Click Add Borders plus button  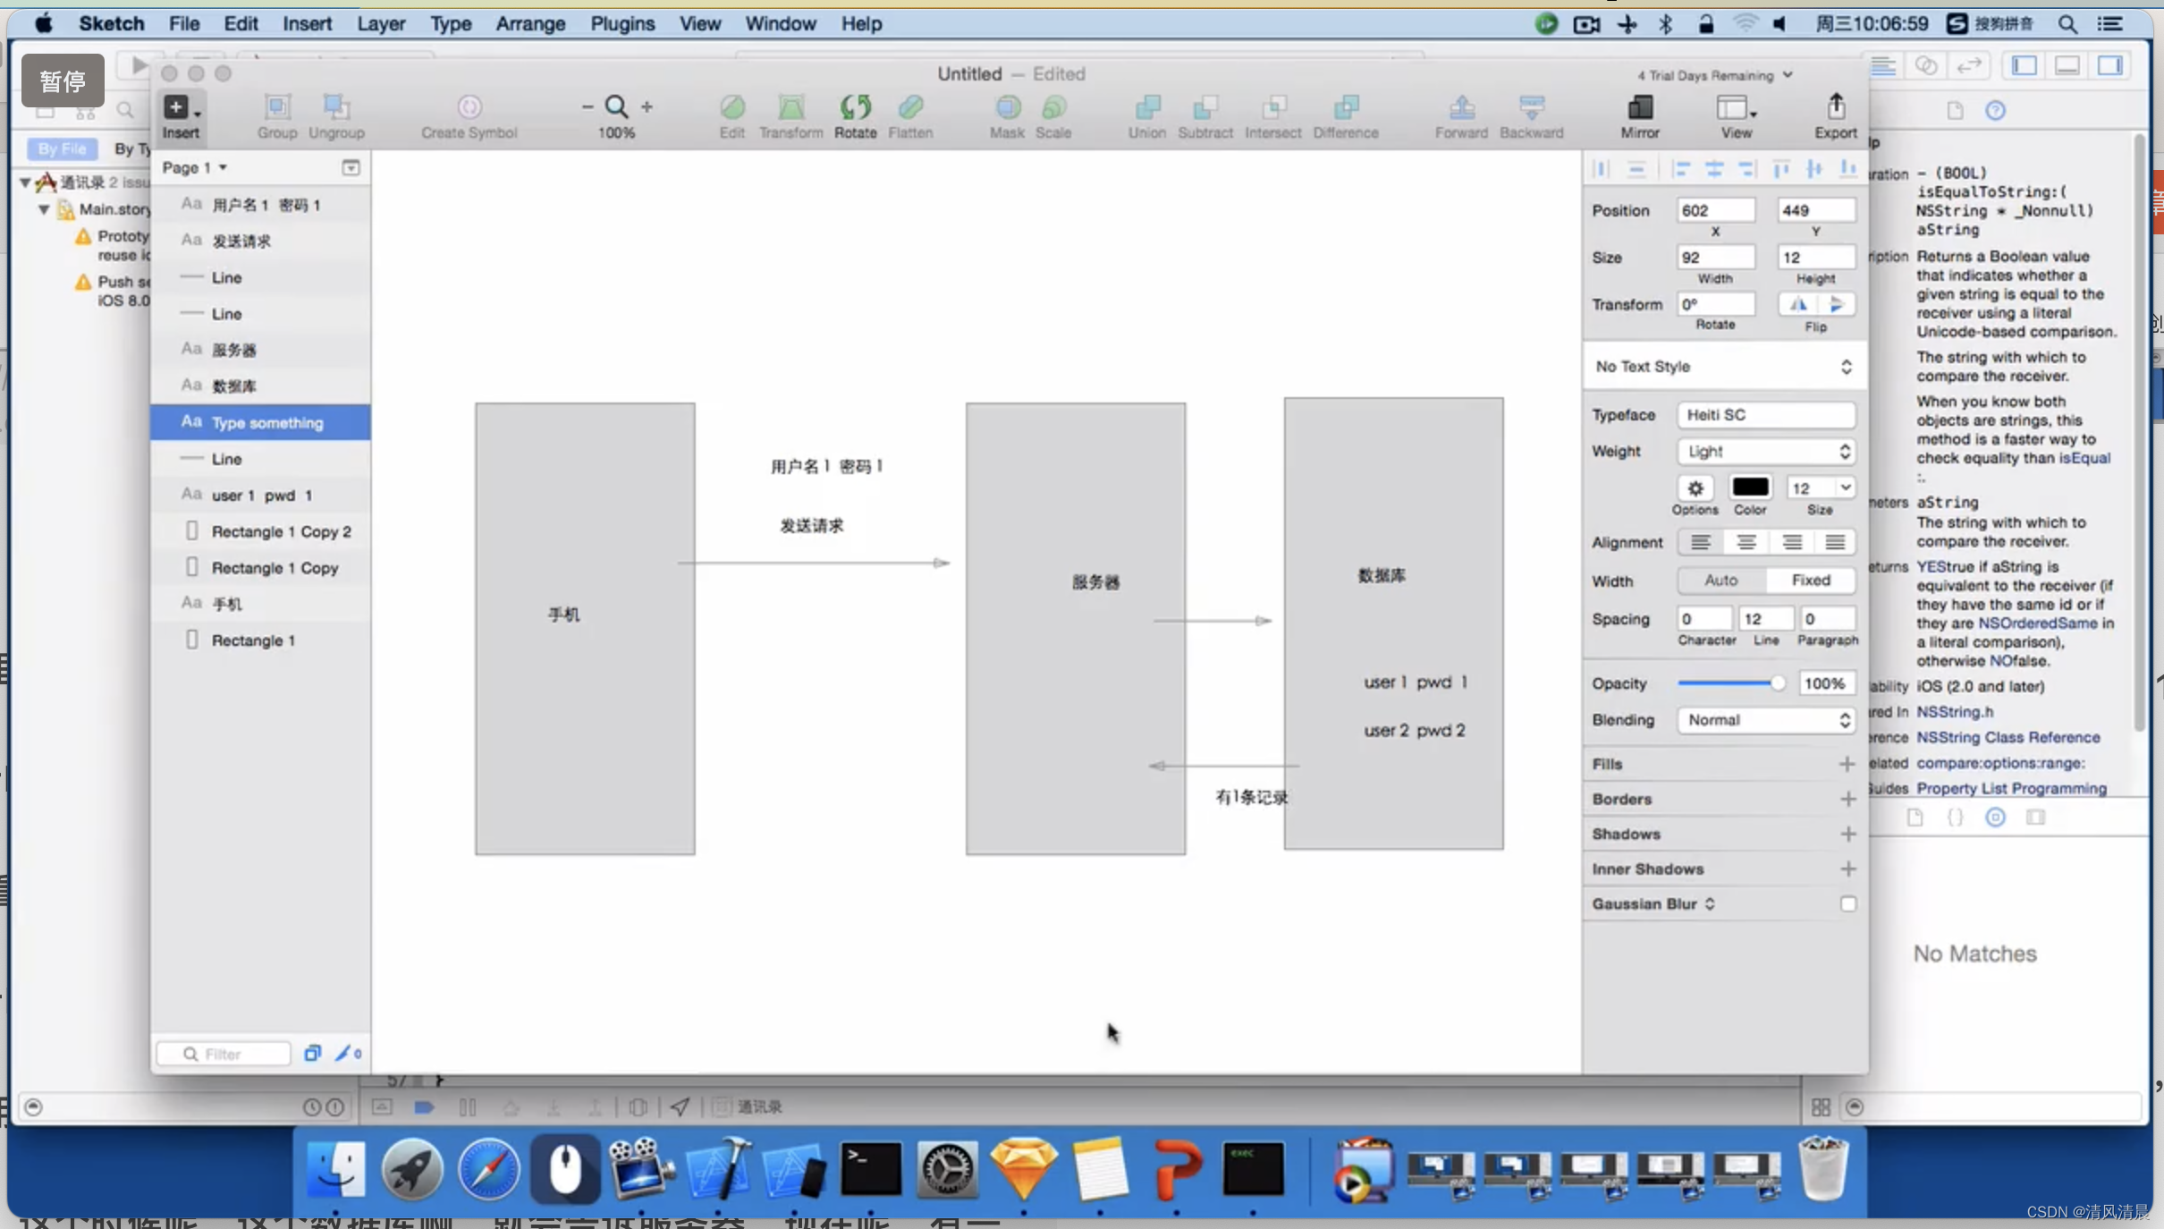pyautogui.click(x=1847, y=798)
